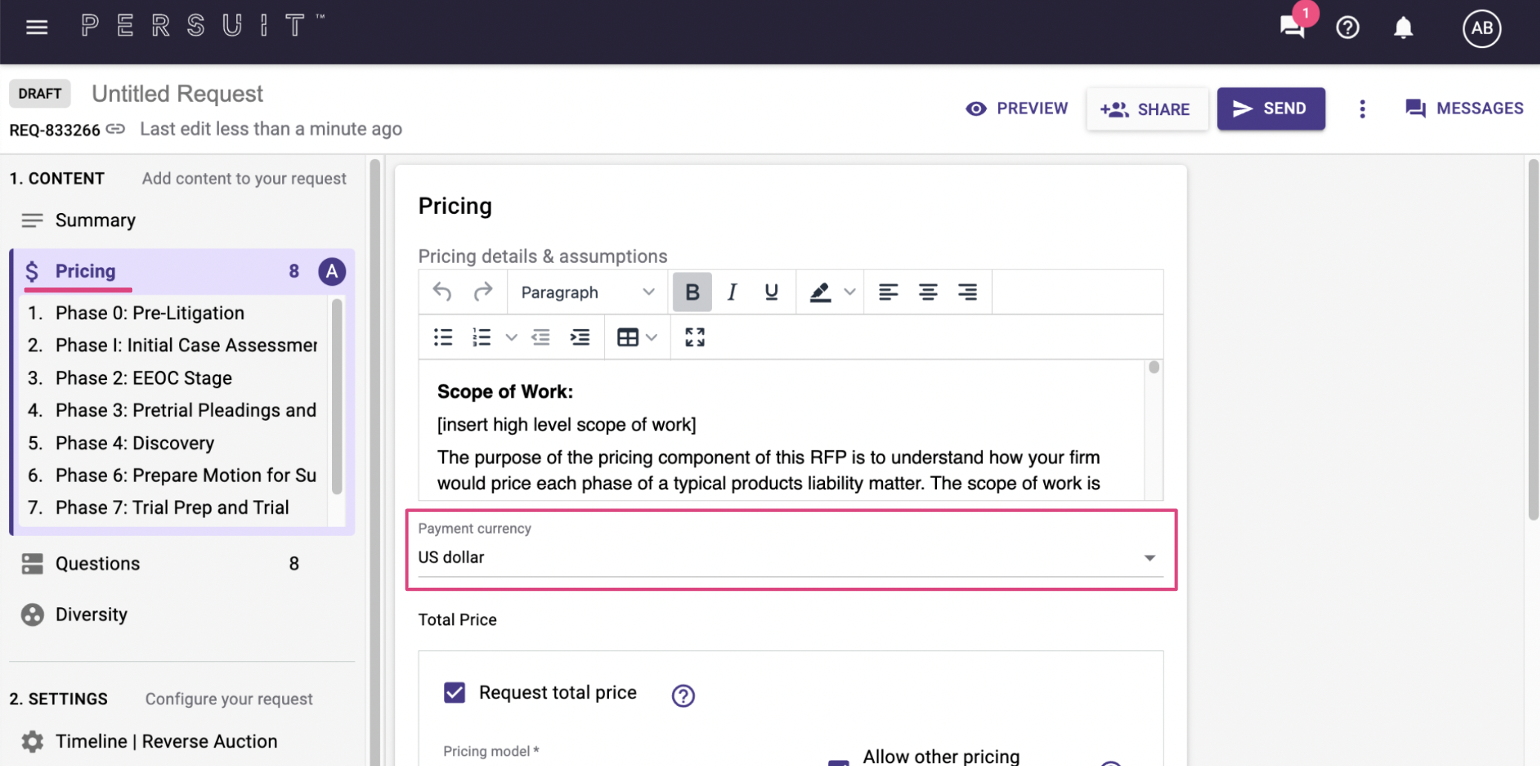Image resolution: width=1540 pixels, height=766 pixels.
Task: Open the notifications bell
Action: pos(1403,27)
